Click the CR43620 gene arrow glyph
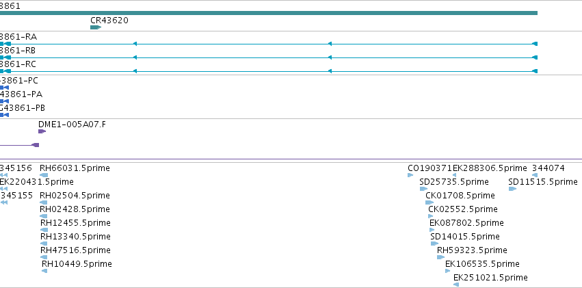The height and width of the screenshot is (288, 582). pyautogui.click(x=96, y=27)
